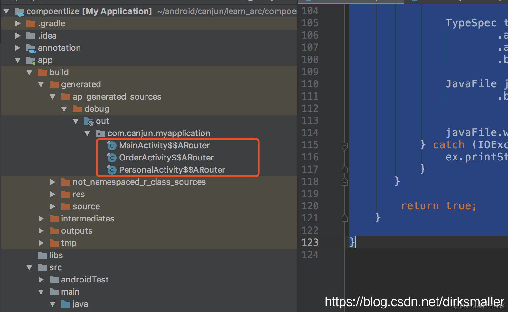Toggle code fold marker at line 121
The height and width of the screenshot is (312, 508).
(344, 218)
